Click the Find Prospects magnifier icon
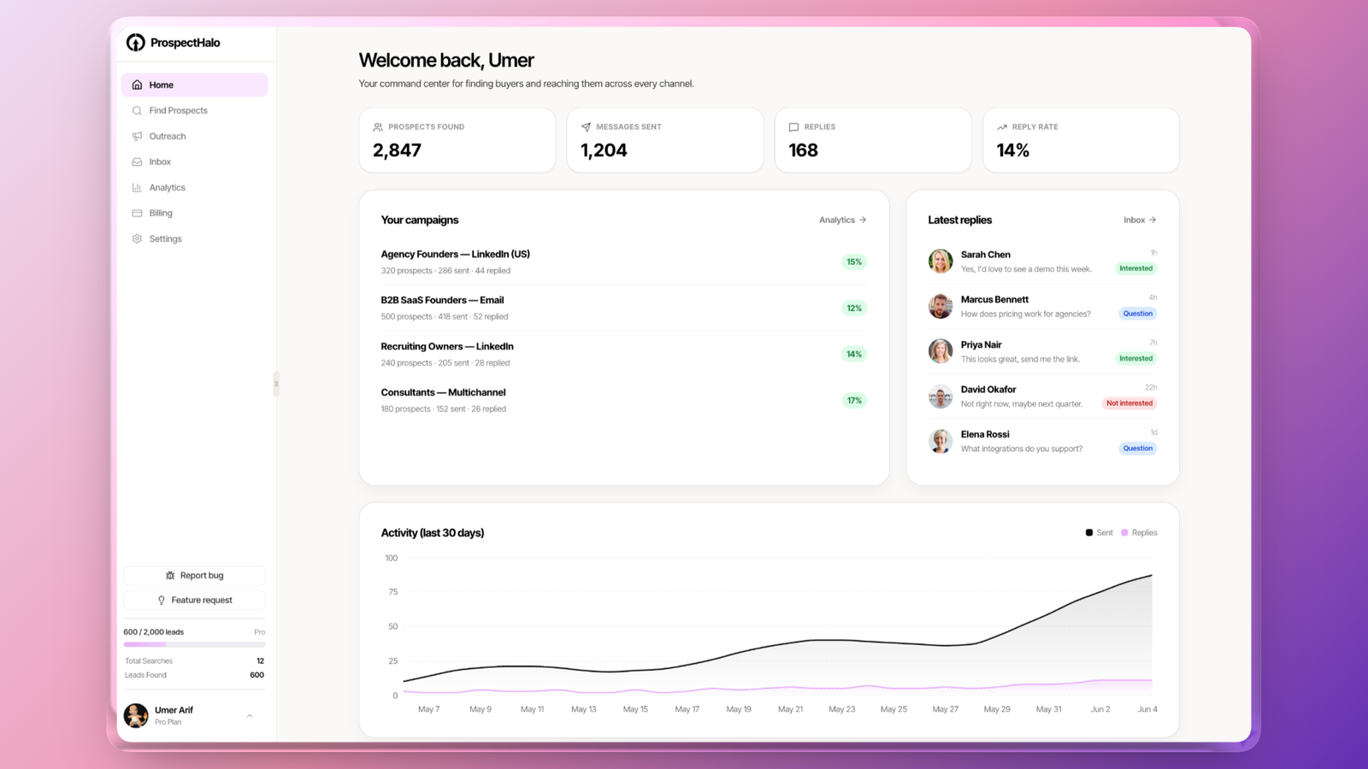1368x769 pixels. (137, 111)
